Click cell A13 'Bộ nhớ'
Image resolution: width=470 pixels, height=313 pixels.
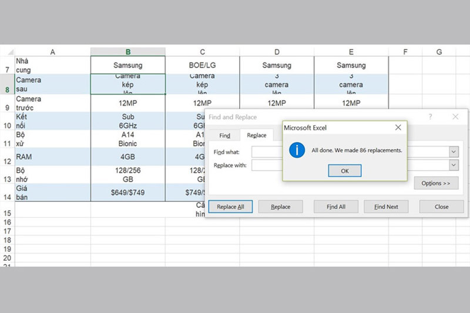click(53, 174)
